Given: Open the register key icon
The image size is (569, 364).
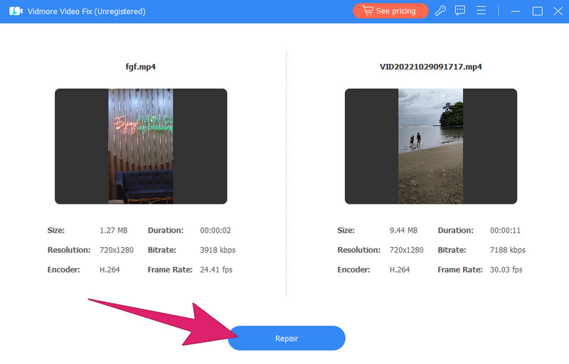Looking at the screenshot, I should 440,11.
